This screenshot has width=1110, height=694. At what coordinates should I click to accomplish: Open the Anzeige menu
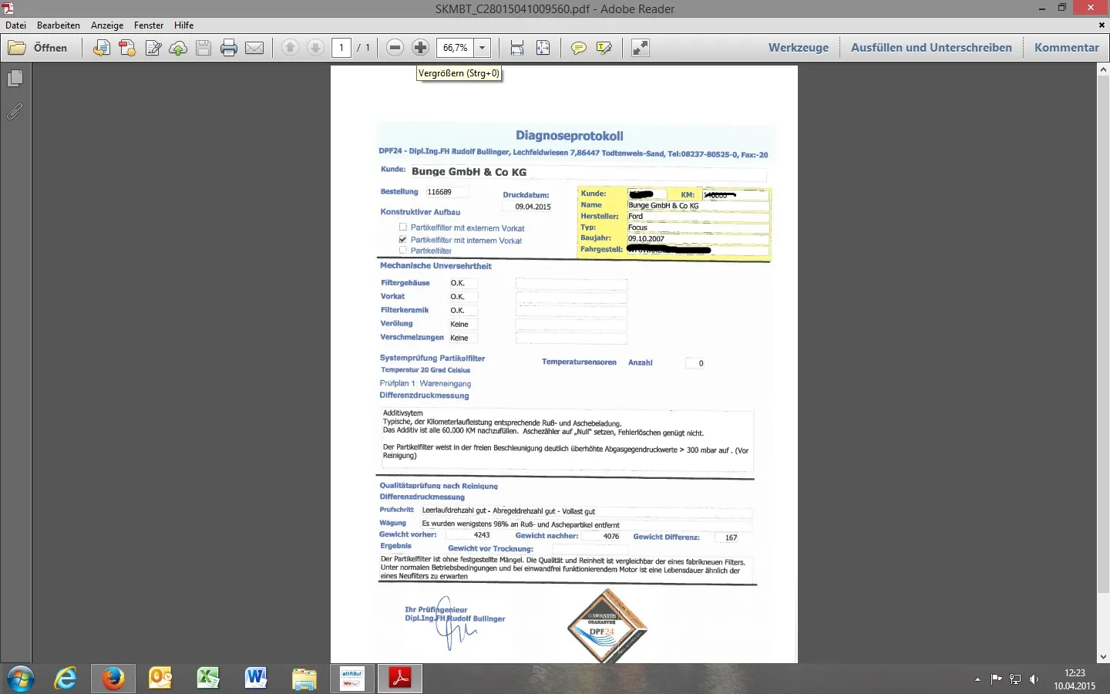tap(107, 25)
